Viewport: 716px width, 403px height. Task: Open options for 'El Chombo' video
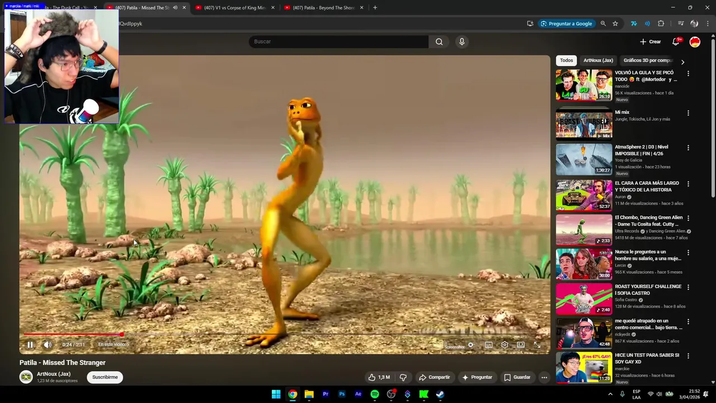tap(688, 218)
